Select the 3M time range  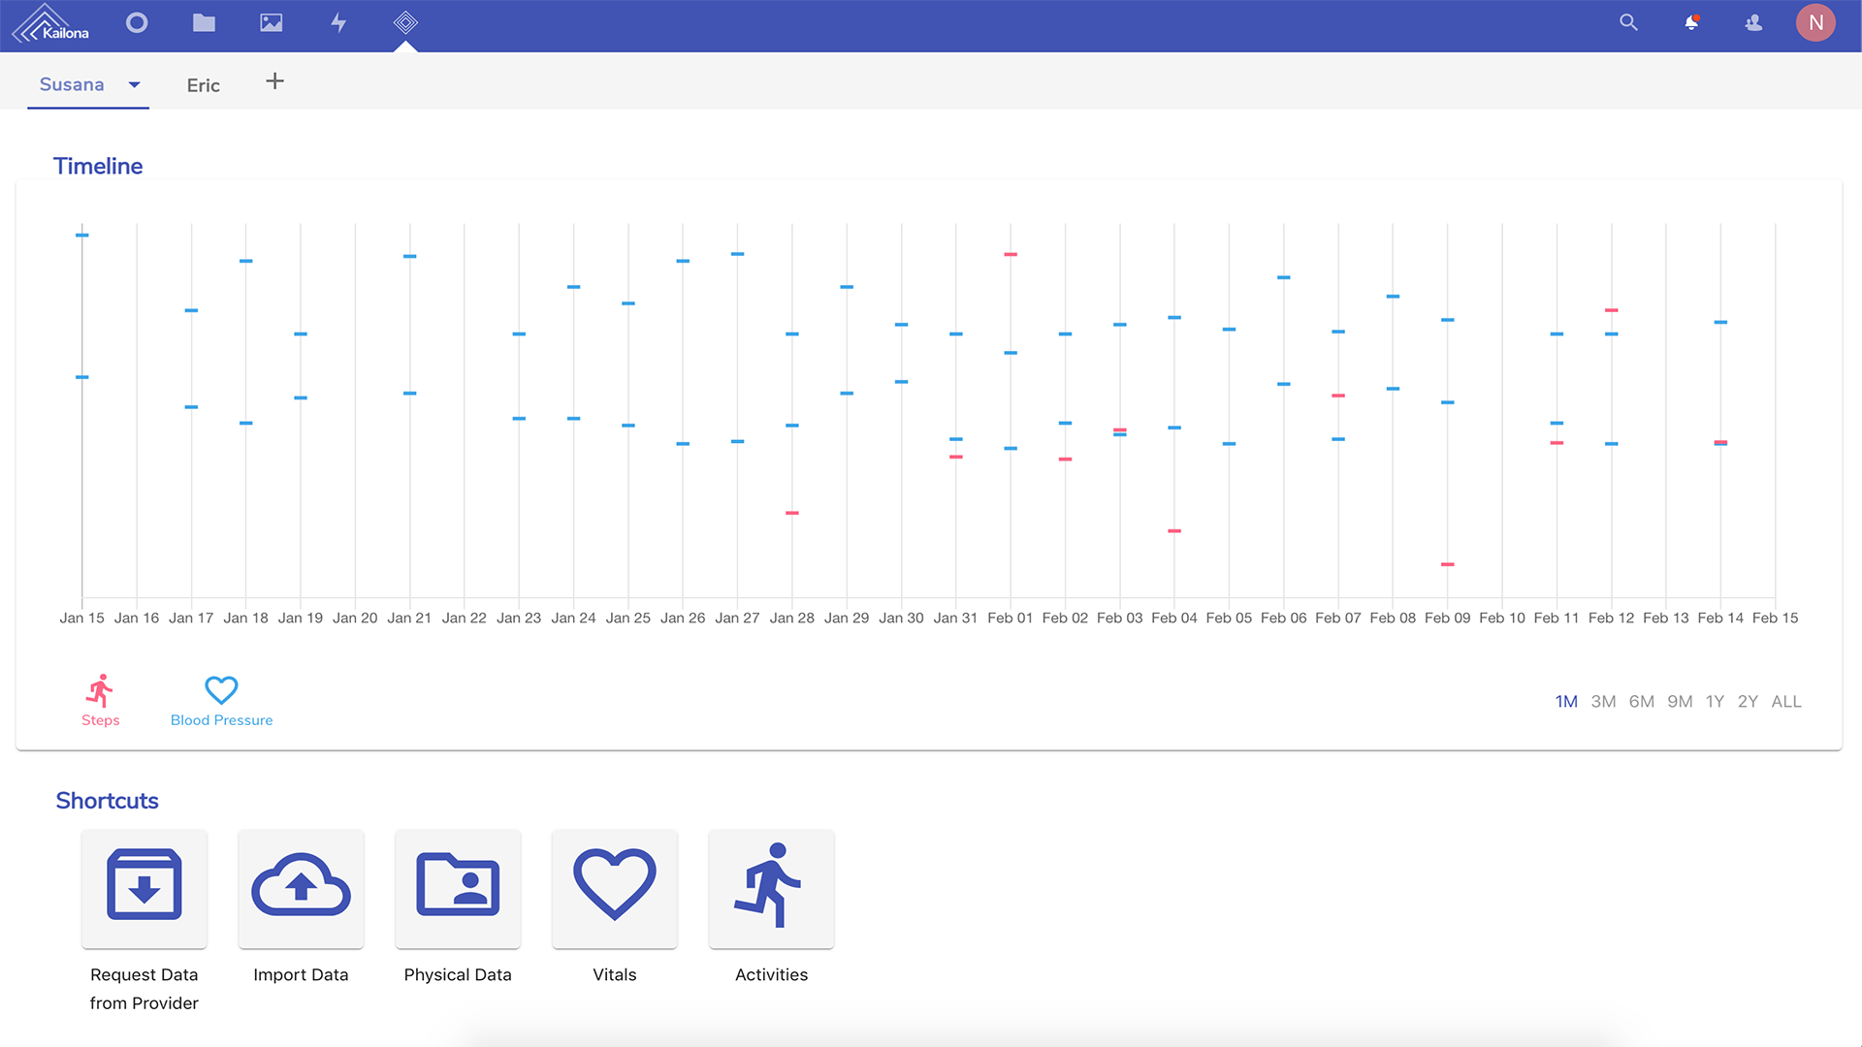(x=1603, y=701)
